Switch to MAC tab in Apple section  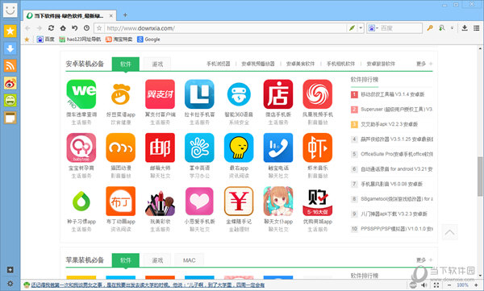[x=190, y=260]
